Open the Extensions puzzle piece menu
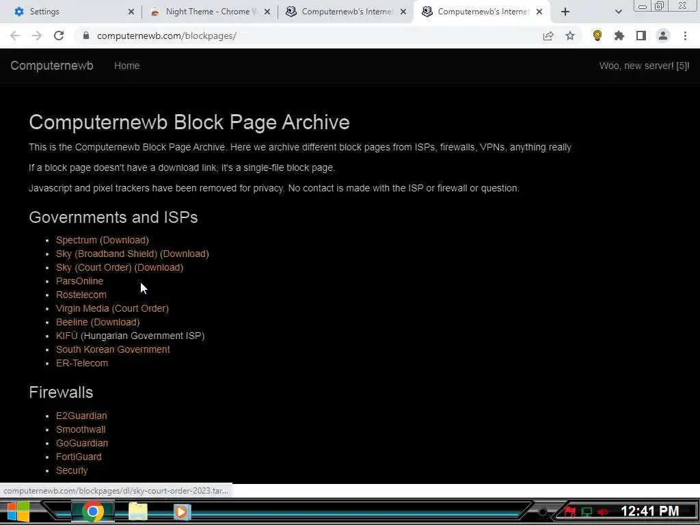Image resolution: width=700 pixels, height=525 pixels. pyautogui.click(x=619, y=36)
